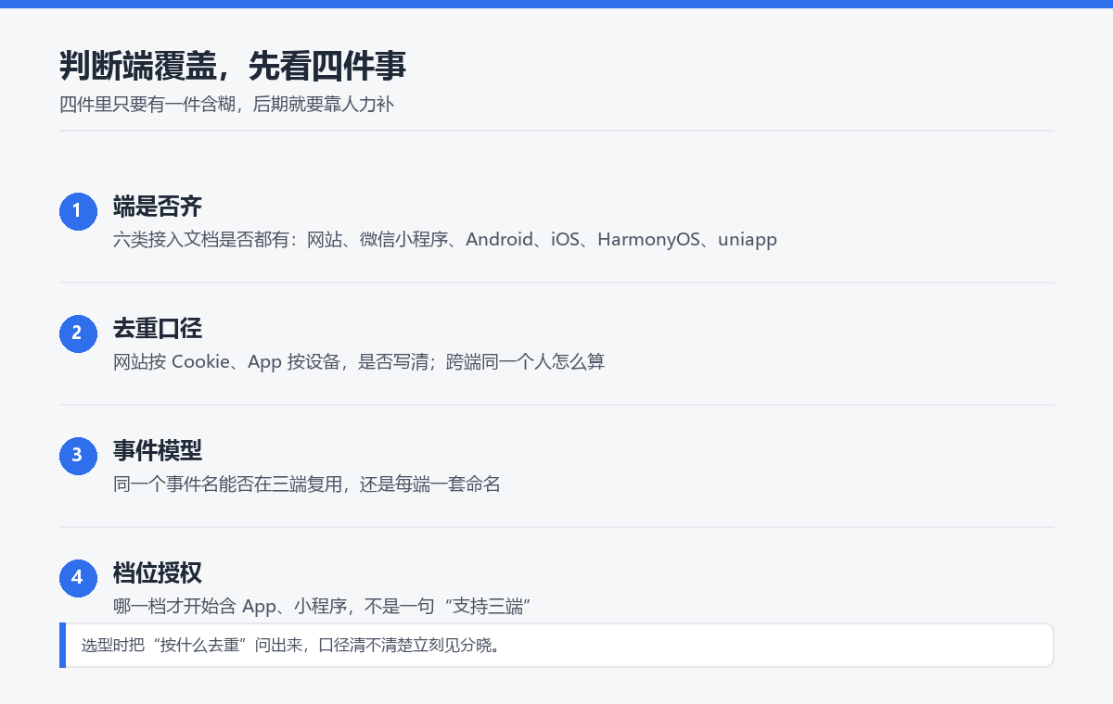Click the line listing 六类接入文档
This screenshot has width=1113, height=704.
[x=445, y=239]
